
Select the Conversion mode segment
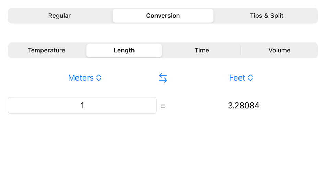163,16
